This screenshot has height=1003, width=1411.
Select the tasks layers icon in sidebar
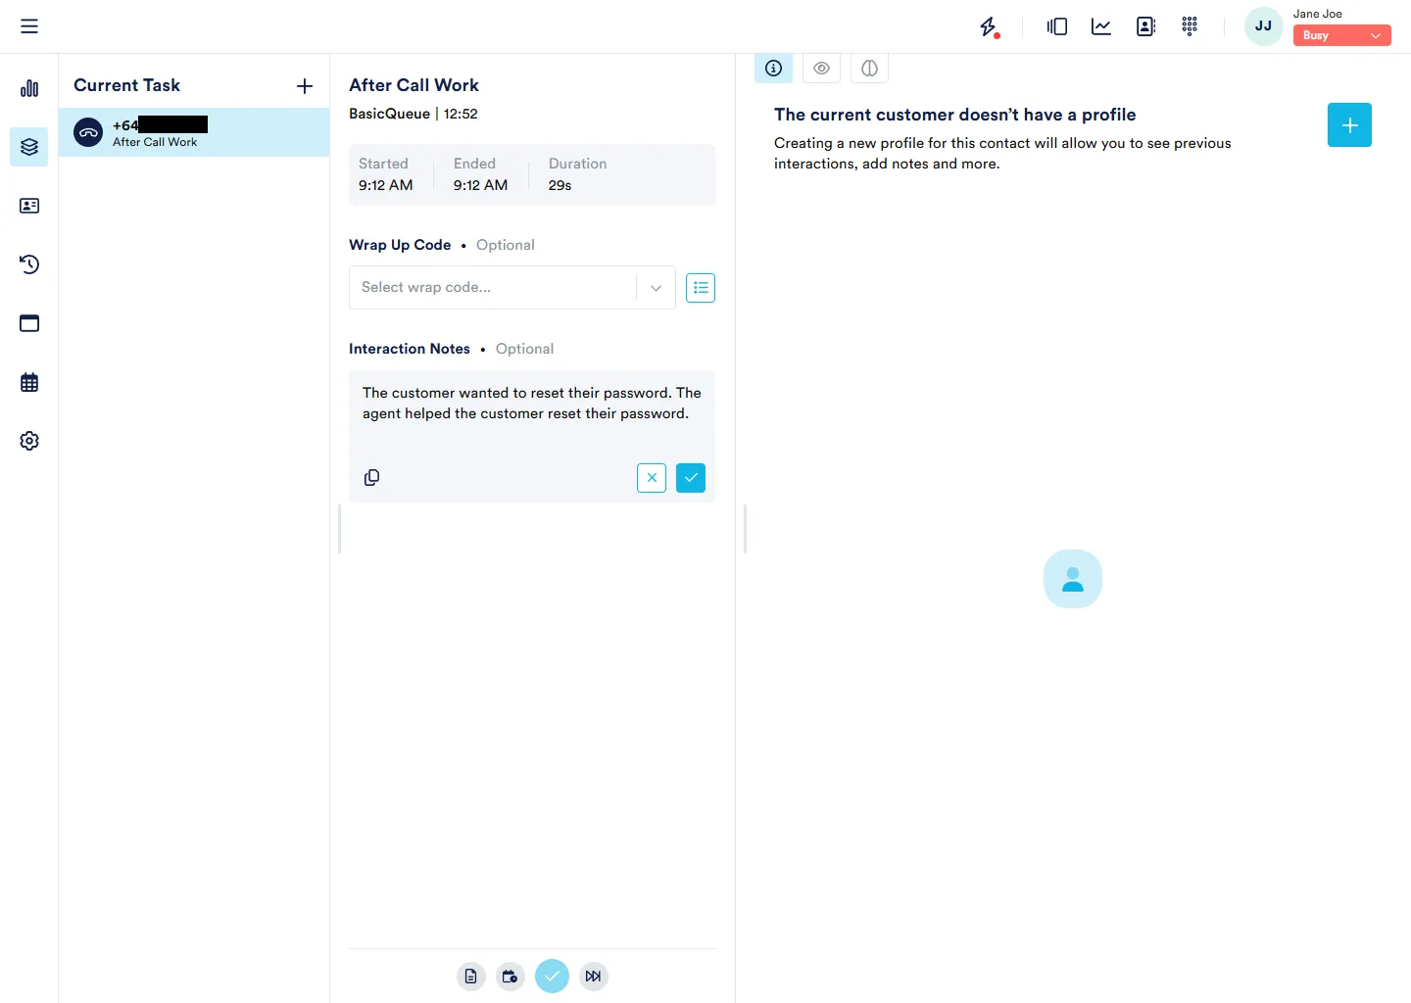pos(29,147)
